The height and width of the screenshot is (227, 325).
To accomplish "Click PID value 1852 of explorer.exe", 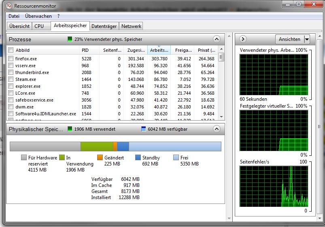I will point(87,86).
